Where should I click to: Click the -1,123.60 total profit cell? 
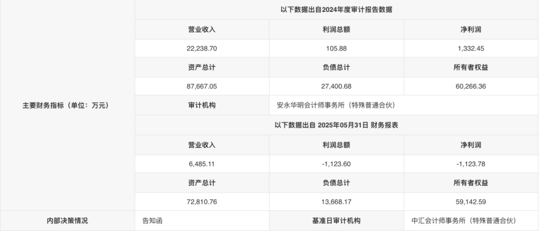(336, 163)
